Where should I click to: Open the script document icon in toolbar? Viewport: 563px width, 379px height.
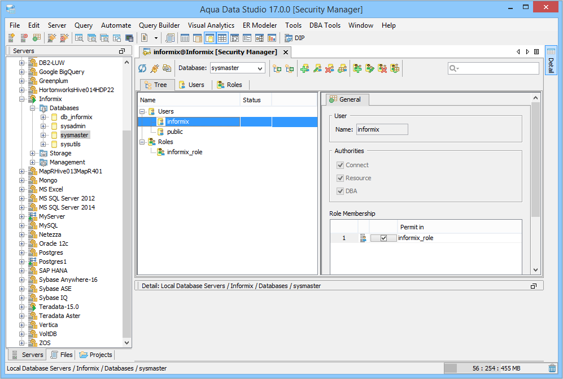[x=145, y=38]
